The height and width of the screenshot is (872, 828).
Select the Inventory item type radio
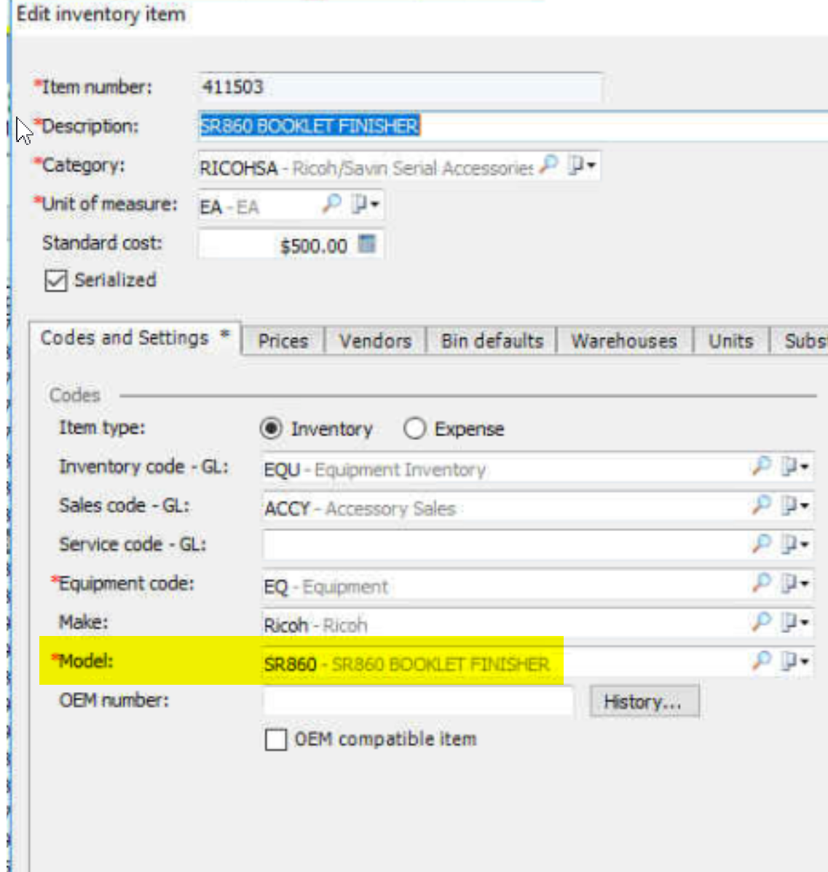pyautogui.click(x=271, y=429)
